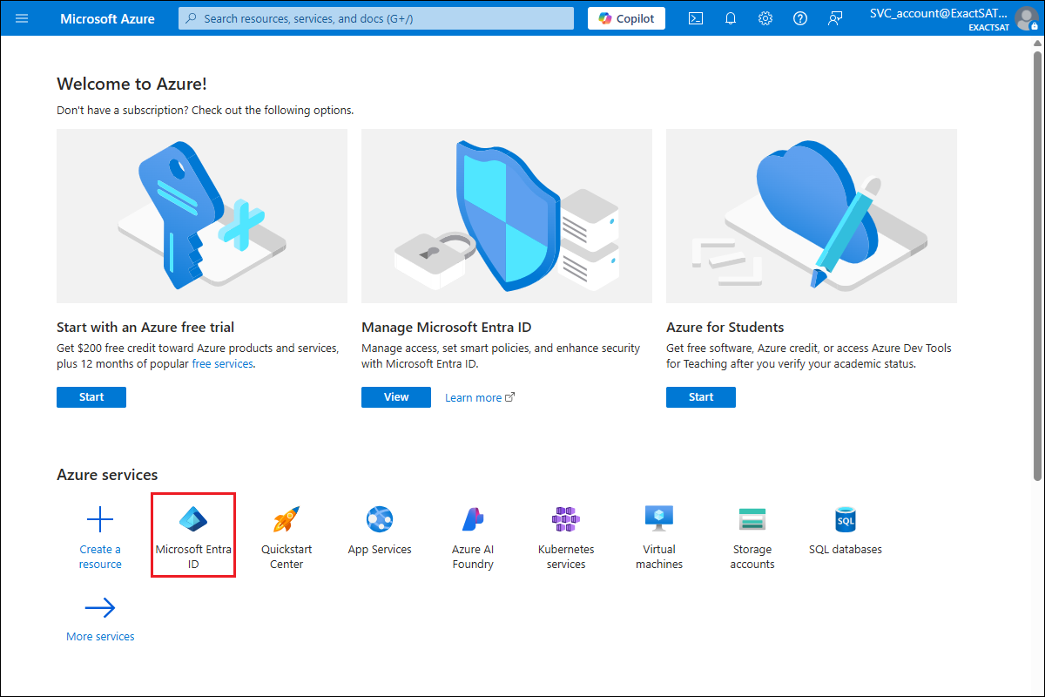Click the More services arrow
Image resolution: width=1045 pixels, height=697 pixels.
(x=100, y=608)
